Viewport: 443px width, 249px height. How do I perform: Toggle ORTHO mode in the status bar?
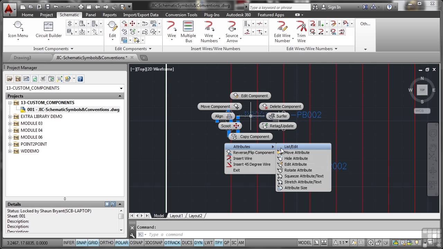107,243
